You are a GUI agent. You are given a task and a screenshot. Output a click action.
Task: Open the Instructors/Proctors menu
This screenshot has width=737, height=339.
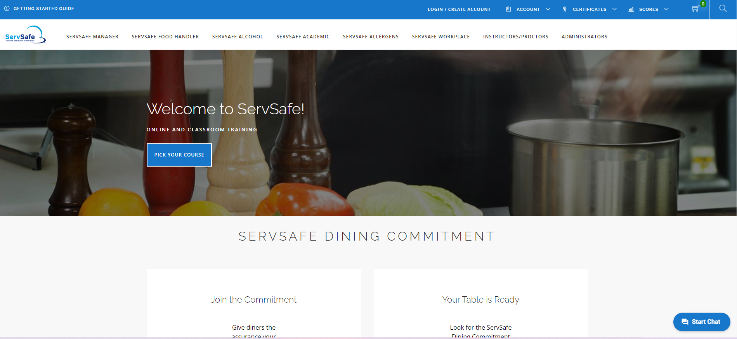tap(516, 37)
